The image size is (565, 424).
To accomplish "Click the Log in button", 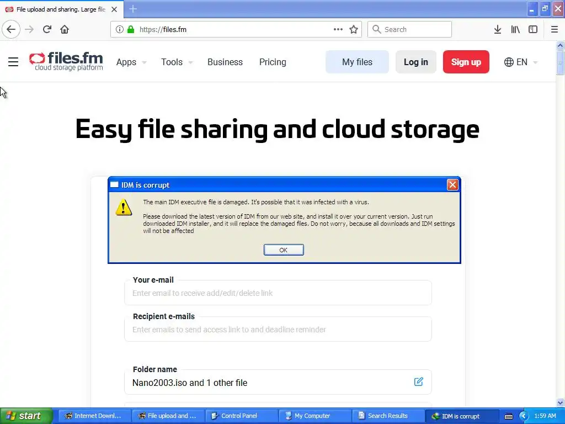I will 416,62.
